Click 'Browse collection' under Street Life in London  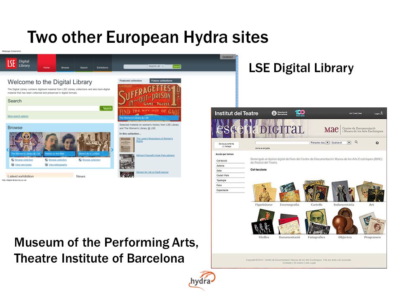(92, 160)
